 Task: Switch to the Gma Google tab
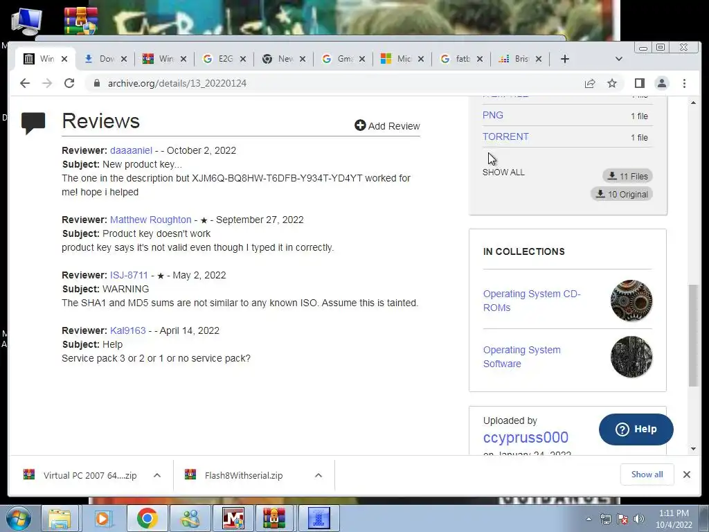(x=338, y=59)
